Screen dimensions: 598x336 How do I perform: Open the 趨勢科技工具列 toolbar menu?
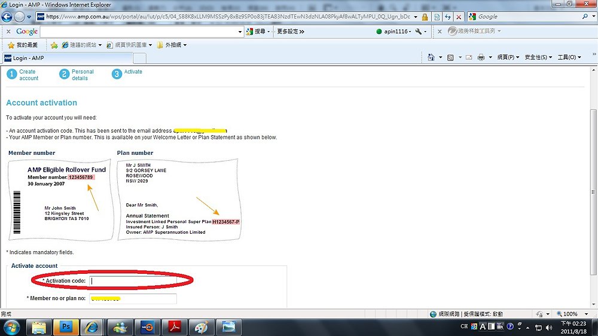coord(474,31)
